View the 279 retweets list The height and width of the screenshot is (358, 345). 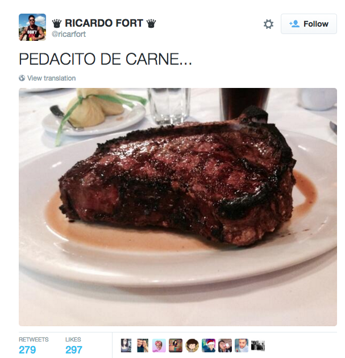(34, 346)
